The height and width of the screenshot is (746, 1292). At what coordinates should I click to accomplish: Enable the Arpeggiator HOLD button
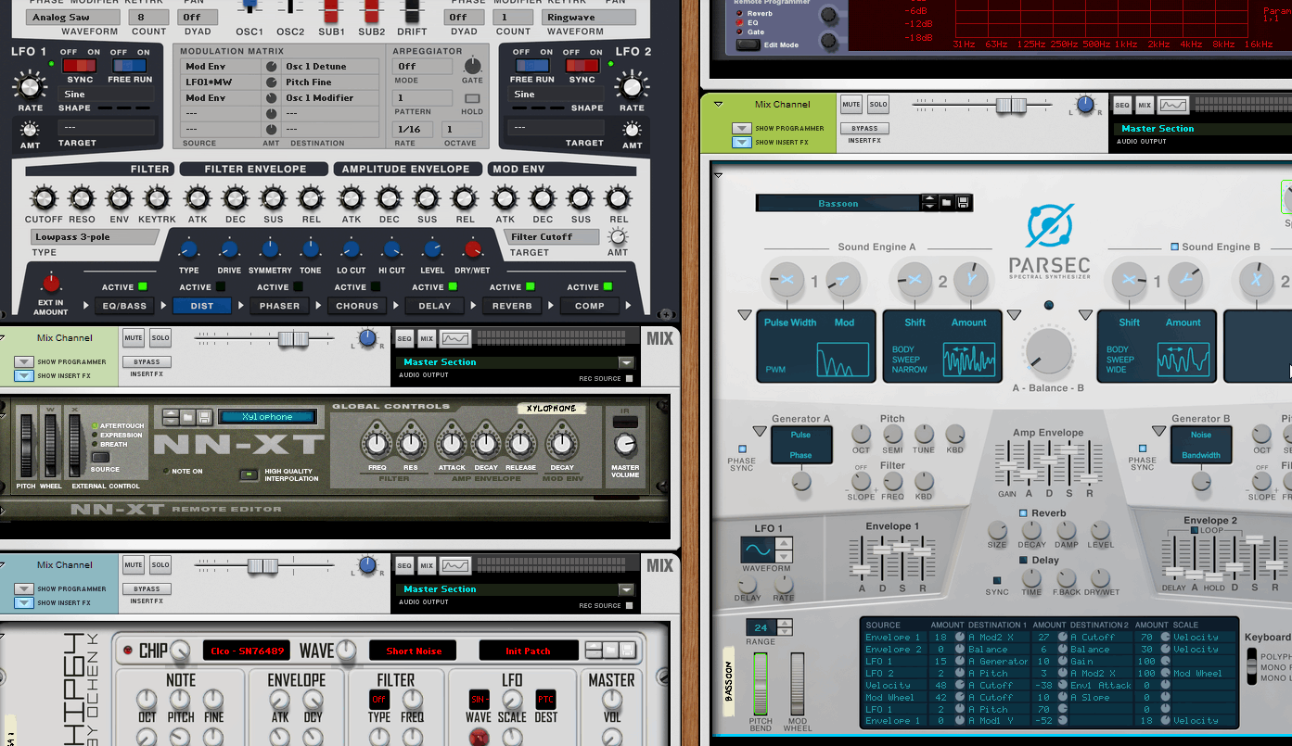coord(473,98)
